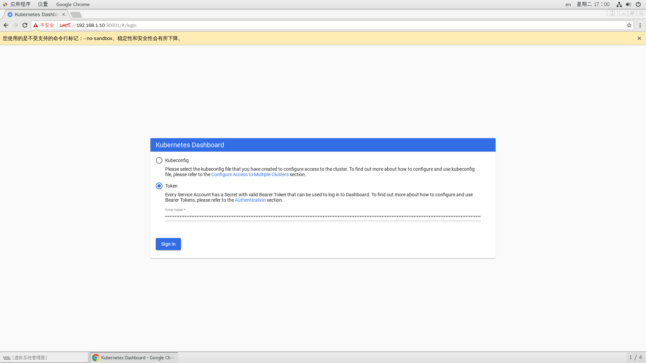Click the browser back arrow
Screen dimensions: 646x363
(x=6, y=25)
